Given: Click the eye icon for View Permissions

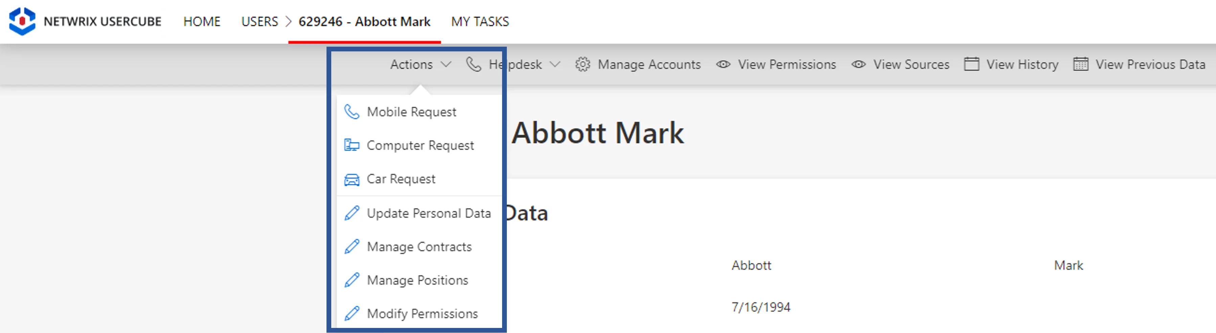Looking at the screenshot, I should coord(723,64).
